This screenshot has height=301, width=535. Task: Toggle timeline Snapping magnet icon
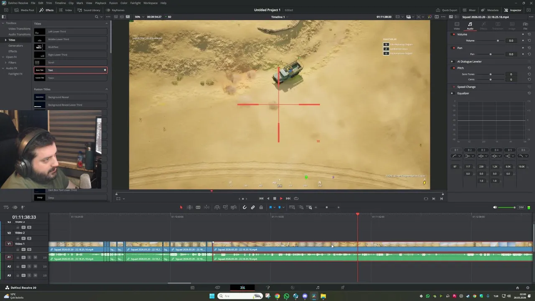[245, 207]
